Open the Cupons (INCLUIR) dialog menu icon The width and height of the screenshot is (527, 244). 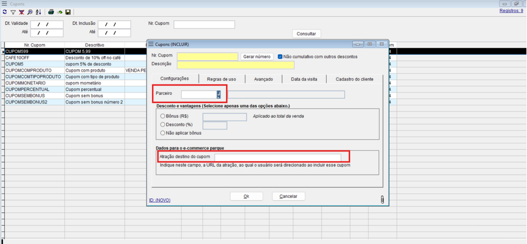click(x=151, y=44)
